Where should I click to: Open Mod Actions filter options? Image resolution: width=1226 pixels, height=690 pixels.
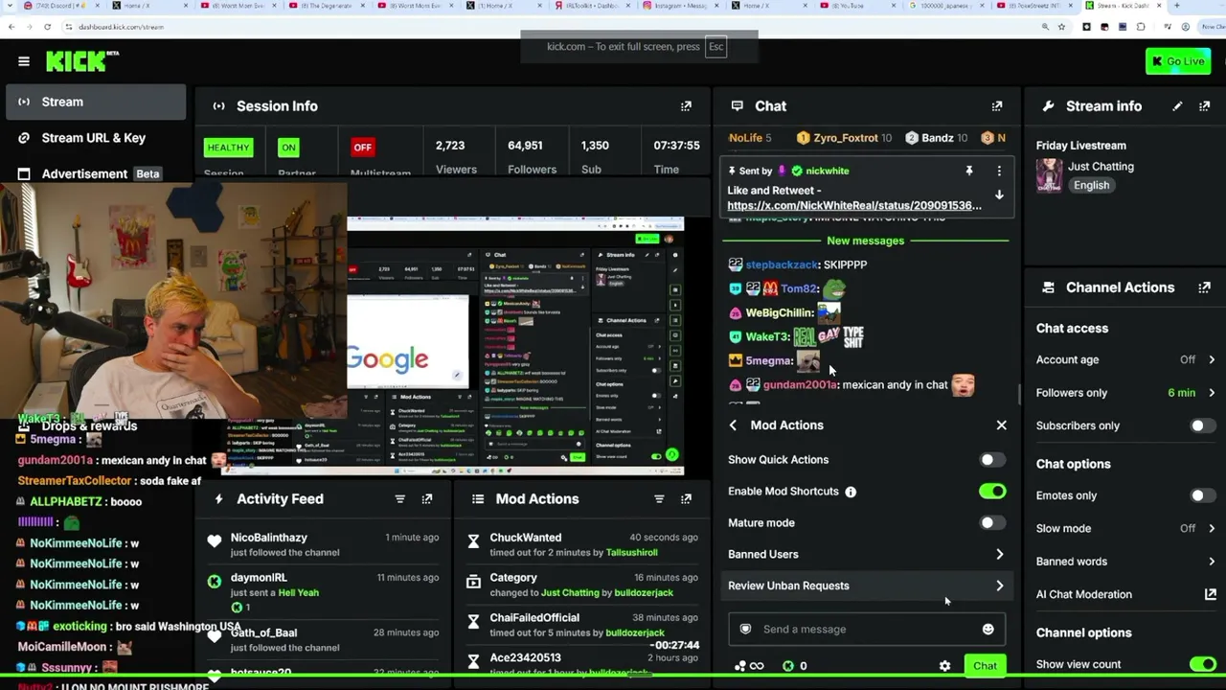tap(659, 499)
